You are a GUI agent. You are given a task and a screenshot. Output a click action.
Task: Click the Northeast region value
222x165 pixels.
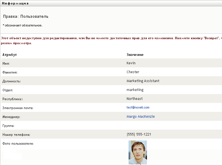click(x=134, y=99)
